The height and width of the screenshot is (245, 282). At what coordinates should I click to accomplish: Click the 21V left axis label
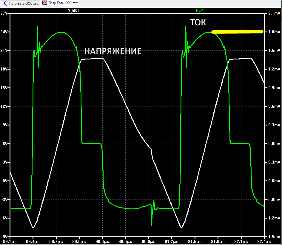pos(4,50)
